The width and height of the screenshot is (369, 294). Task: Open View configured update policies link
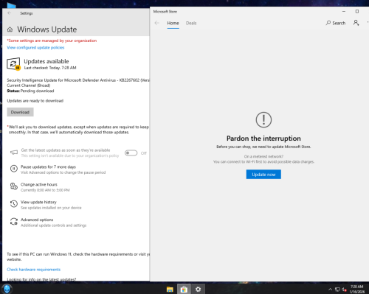click(35, 47)
